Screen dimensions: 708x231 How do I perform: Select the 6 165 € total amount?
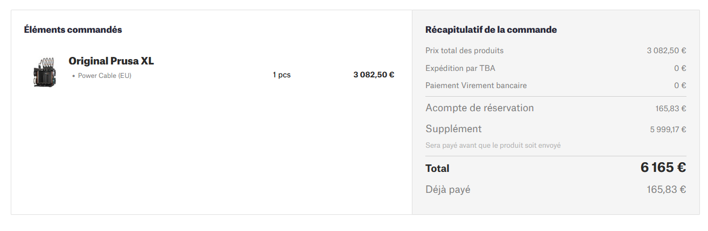pyautogui.click(x=663, y=168)
